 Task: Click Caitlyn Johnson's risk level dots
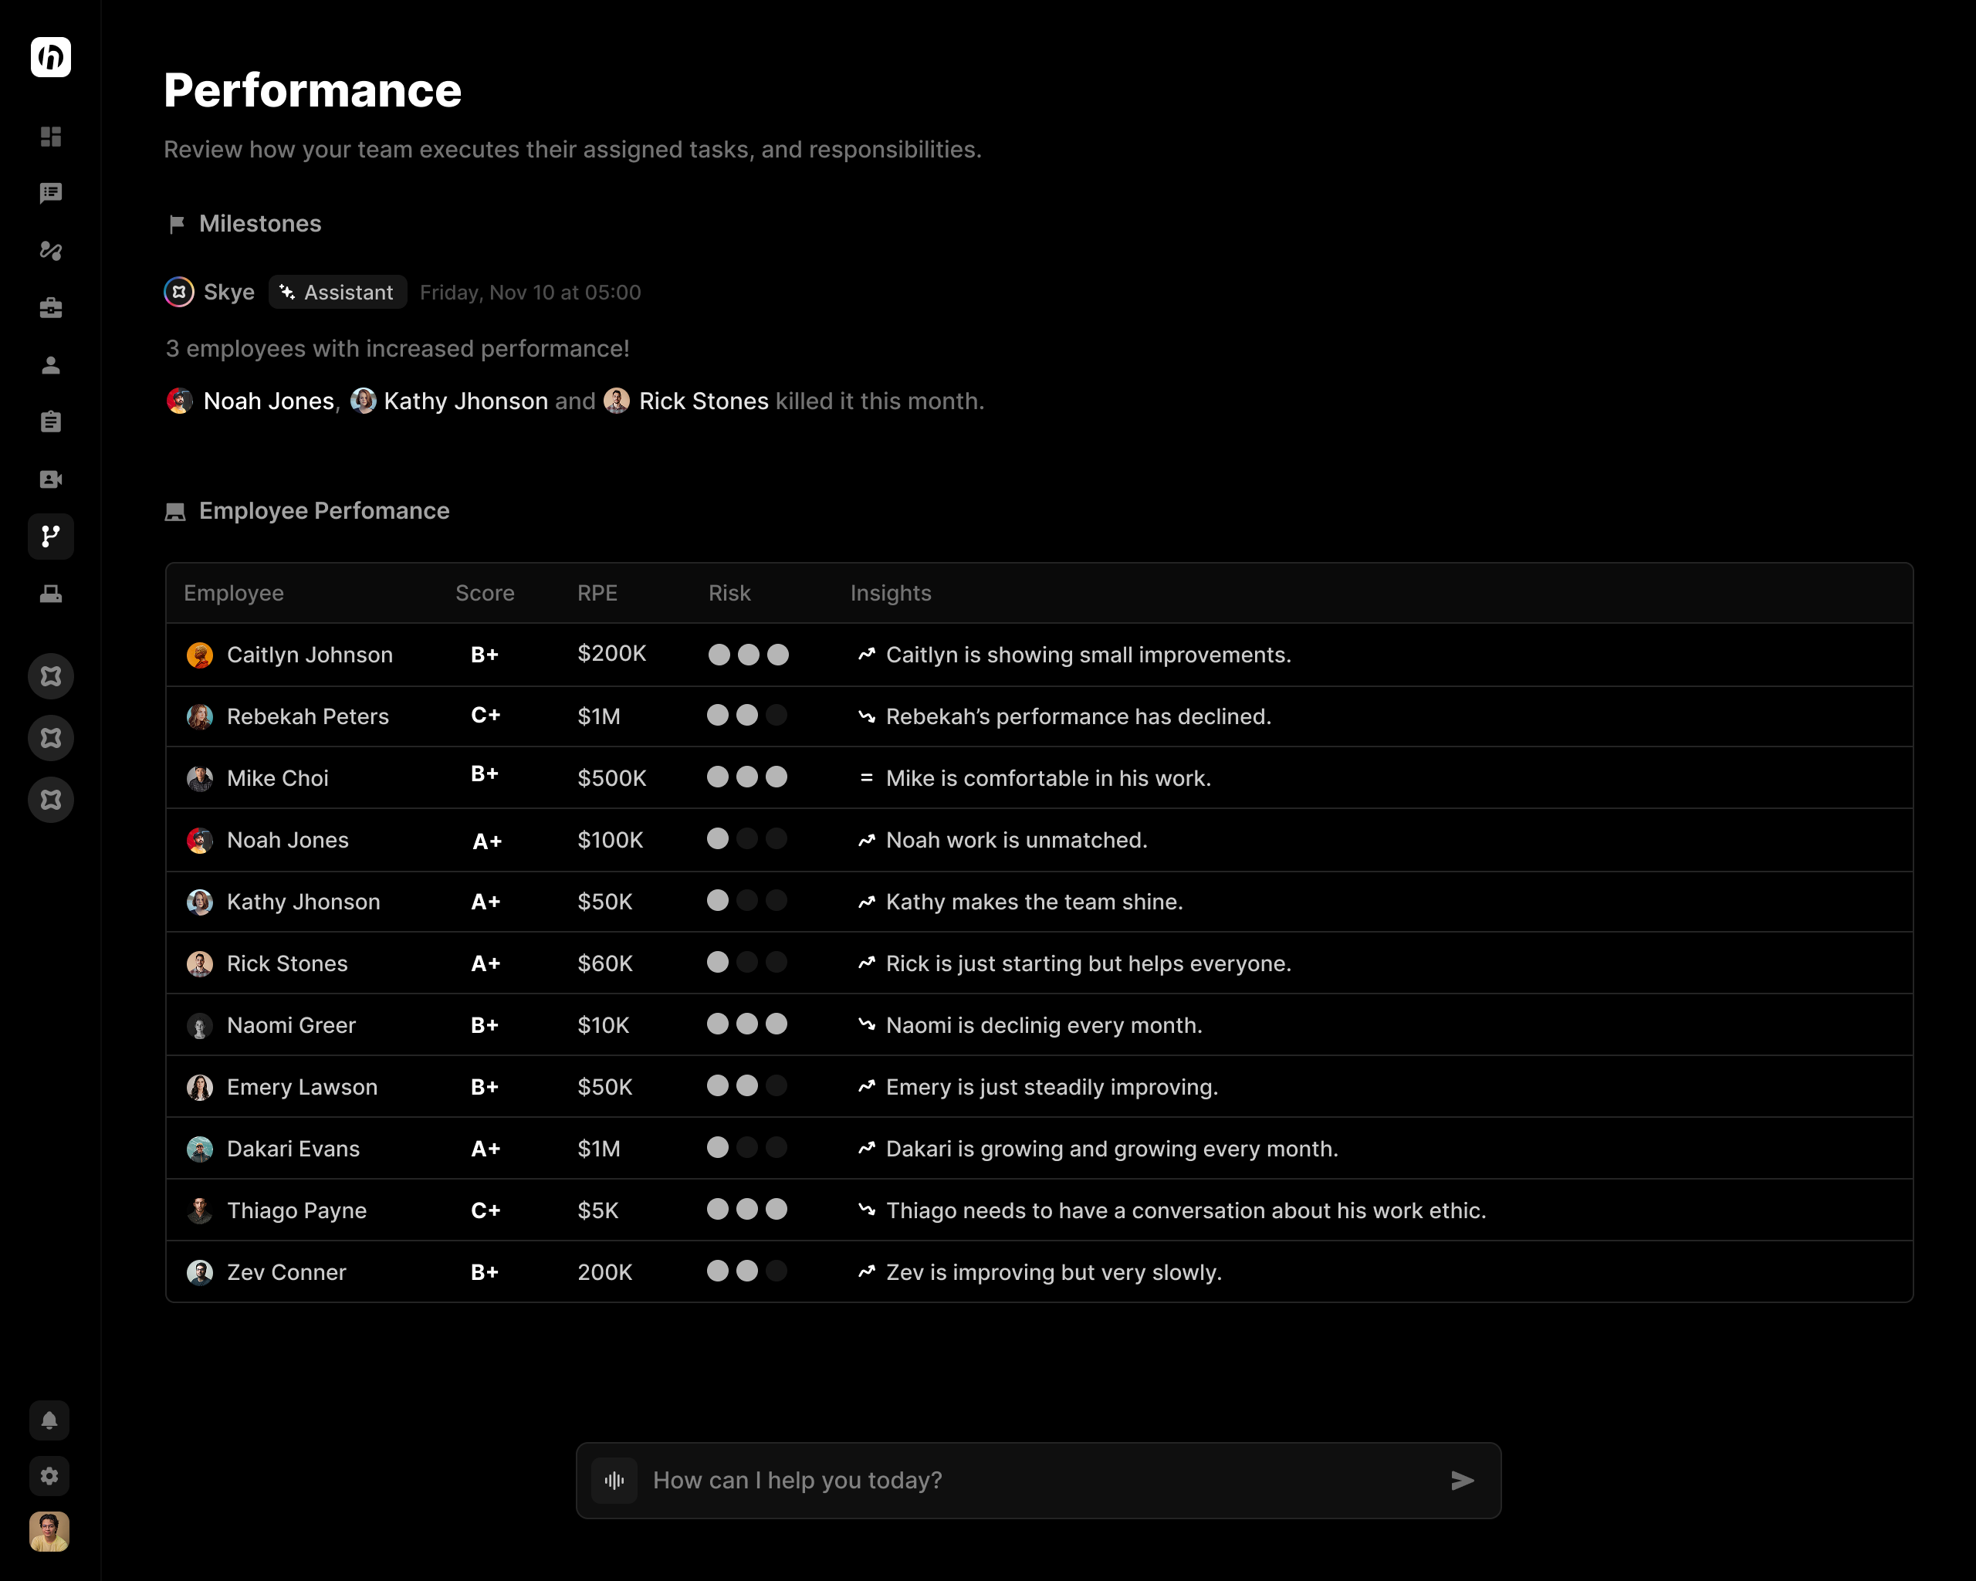tap(748, 655)
